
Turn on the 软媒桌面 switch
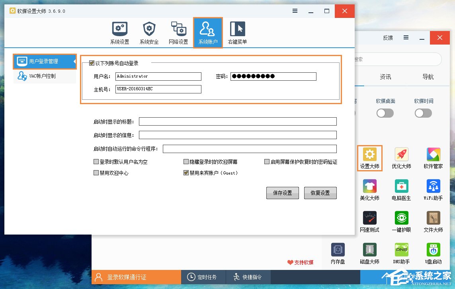coord(385,113)
